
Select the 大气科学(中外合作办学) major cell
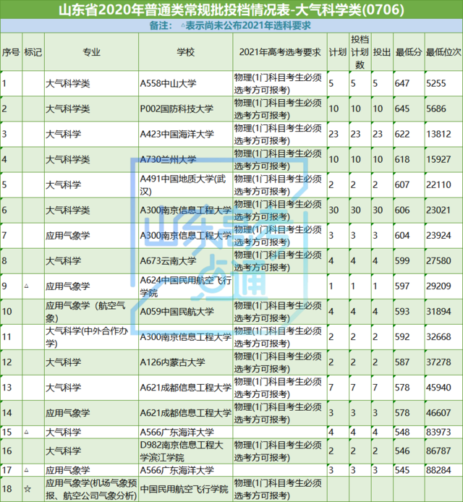91,337
